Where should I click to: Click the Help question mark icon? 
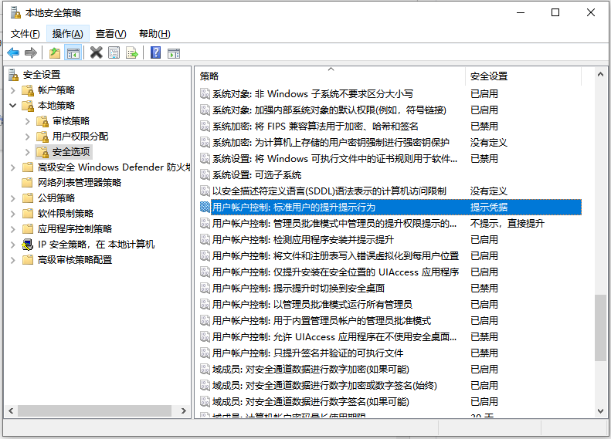point(155,52)
